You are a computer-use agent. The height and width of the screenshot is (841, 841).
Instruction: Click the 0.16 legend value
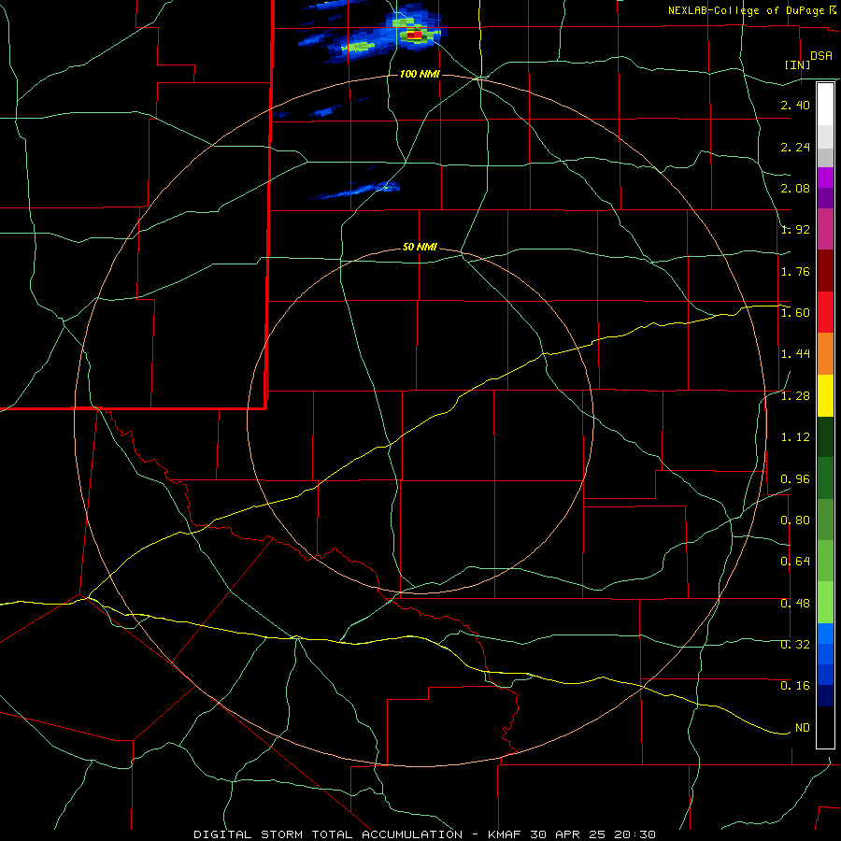click(x=795, y=686)
